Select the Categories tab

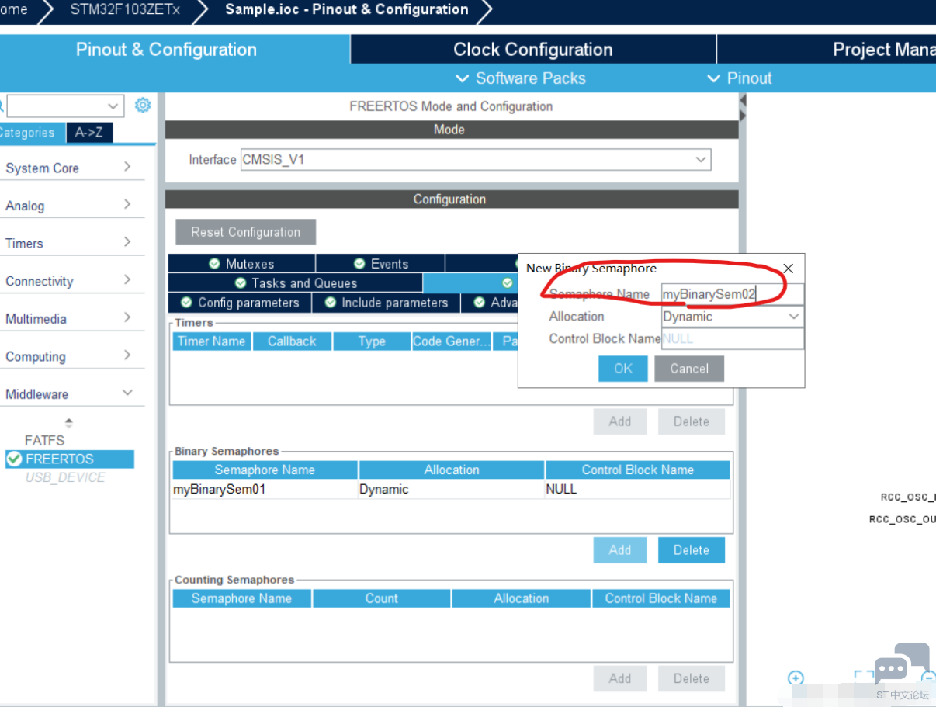tap(31, 133)
